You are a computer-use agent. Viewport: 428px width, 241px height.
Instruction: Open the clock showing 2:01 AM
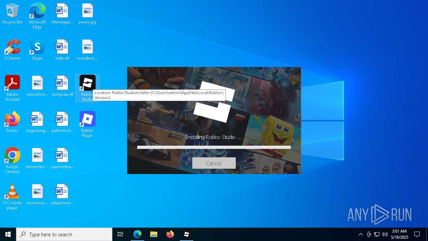click(400, 234)
